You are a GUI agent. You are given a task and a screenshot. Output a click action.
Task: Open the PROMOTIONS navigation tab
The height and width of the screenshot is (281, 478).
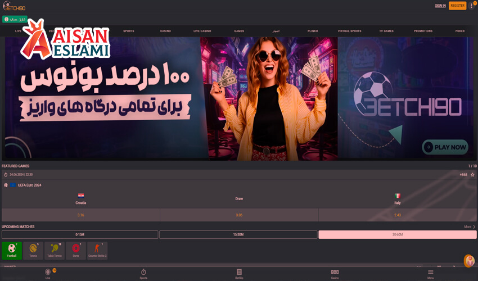click(x=423, y=31)
